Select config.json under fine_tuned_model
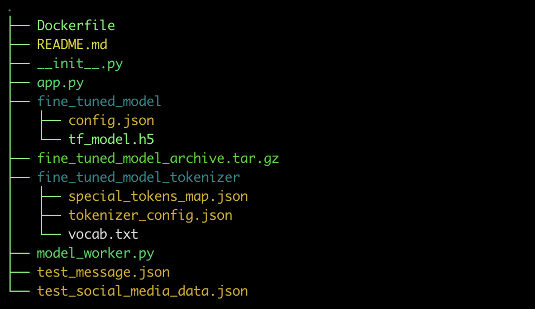Viewport: 535px width, 309px height. coord(111,120)
